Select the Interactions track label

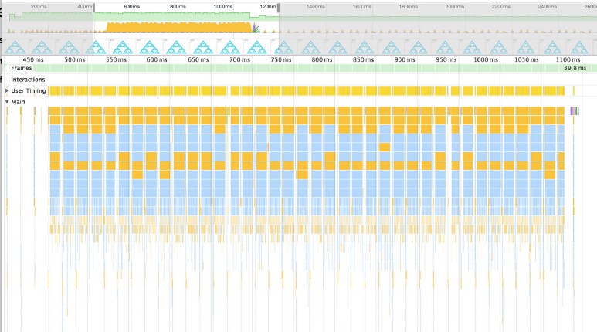(x=28, y=80)
